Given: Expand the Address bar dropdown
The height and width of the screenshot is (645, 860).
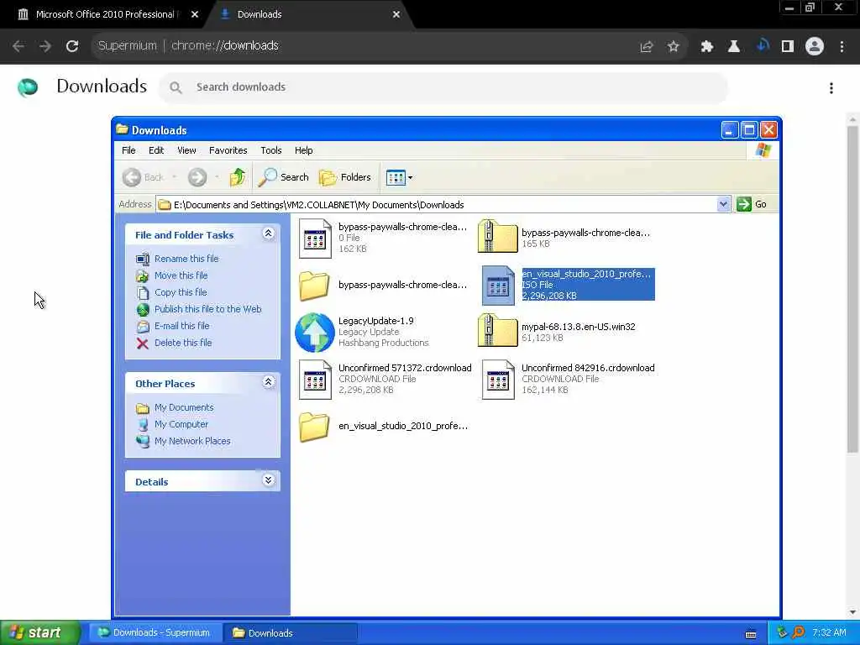Looking at the screenshot, I should click(723, 205).
